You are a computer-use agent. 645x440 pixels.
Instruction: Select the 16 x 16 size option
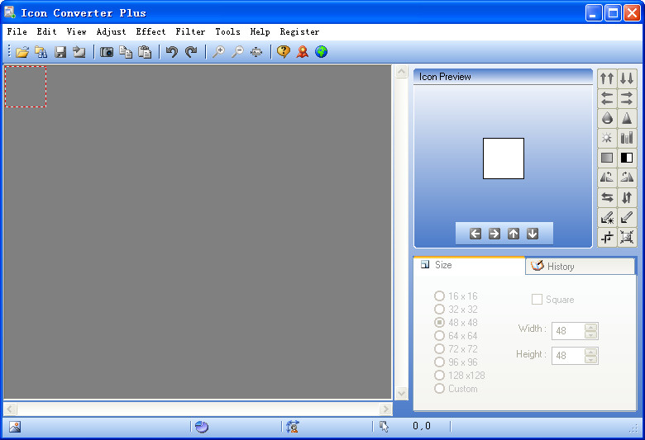(x=456, y=296)
